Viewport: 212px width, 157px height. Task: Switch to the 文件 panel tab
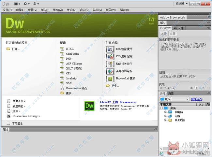tap(162, 93)
